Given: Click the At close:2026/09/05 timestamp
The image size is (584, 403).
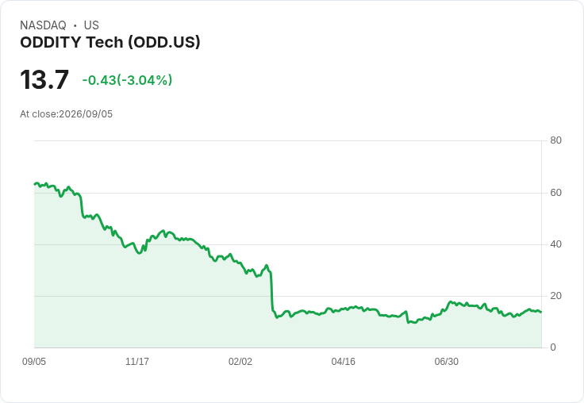Looking at the screenshot, I should click(x=67, y=114).
